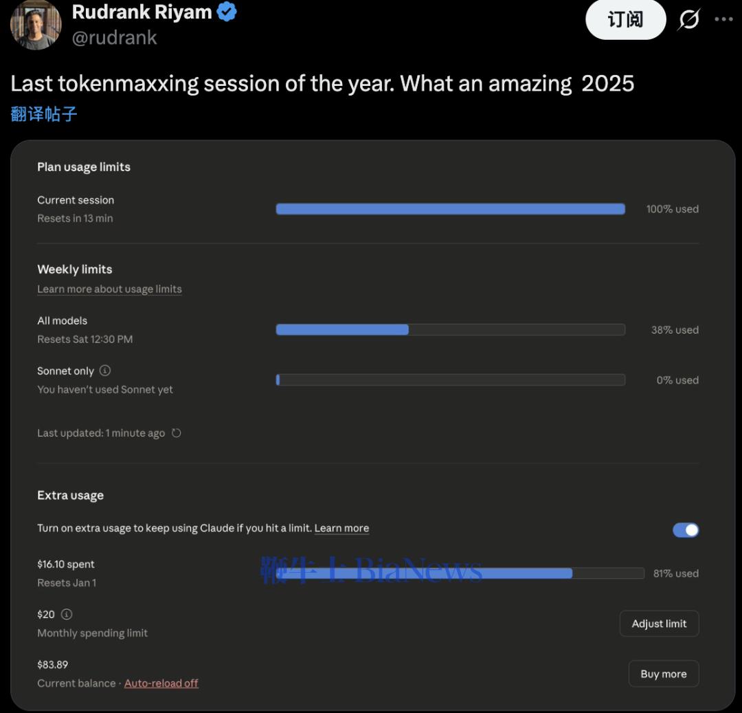Click the info icon next to Sonnet only
The height and width of the screenshot is (713, 742).
pos(104,371)
